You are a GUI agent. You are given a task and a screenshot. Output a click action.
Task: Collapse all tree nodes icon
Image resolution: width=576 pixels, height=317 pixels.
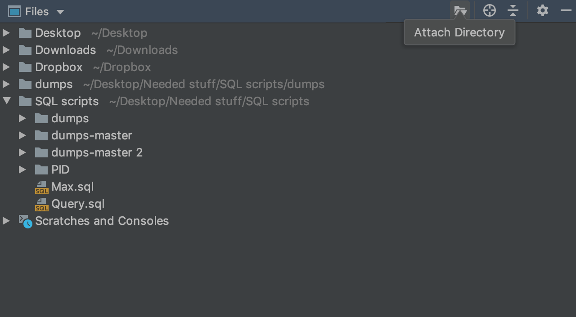tap(513, 10)
